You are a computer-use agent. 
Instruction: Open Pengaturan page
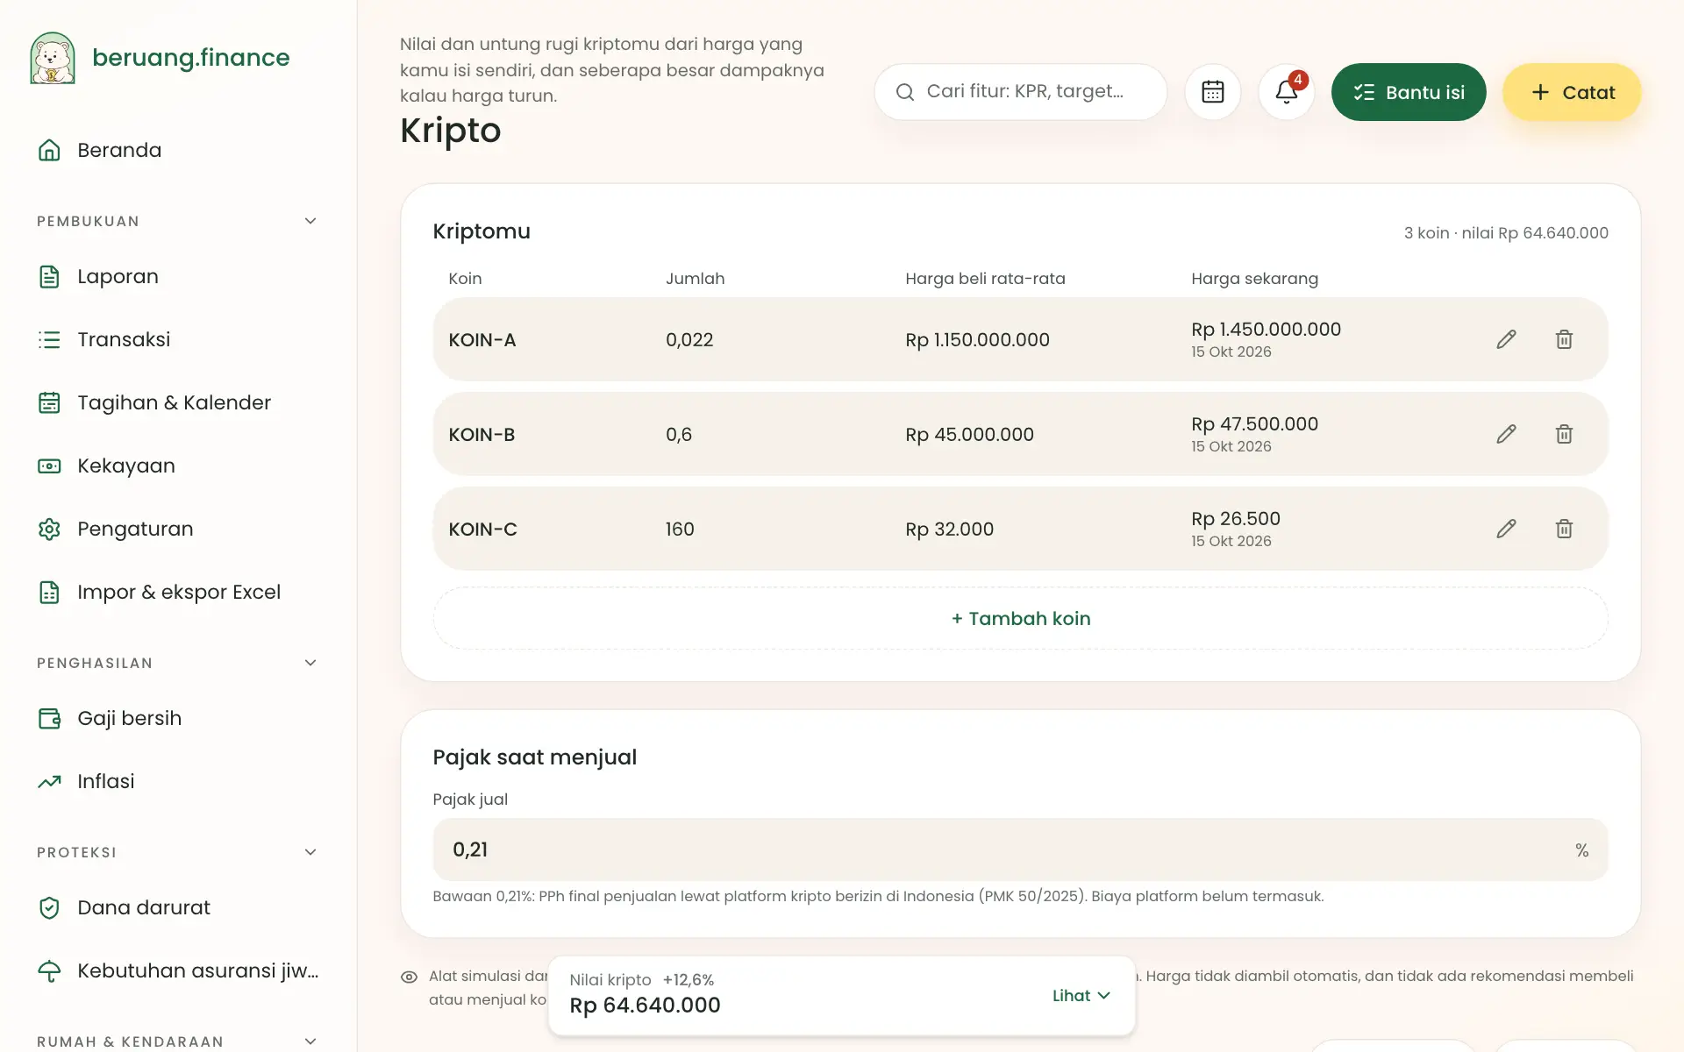click(x=178, y=529)
